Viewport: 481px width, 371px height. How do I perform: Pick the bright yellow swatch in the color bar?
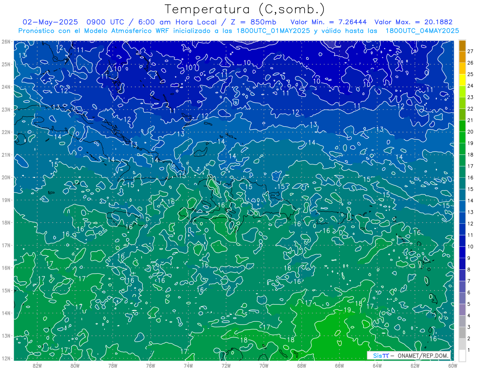tap(462, 80)
